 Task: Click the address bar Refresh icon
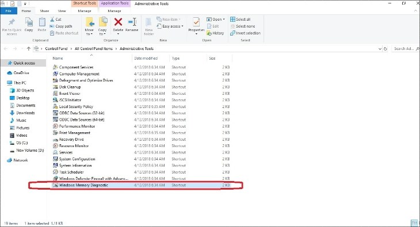[385, 49]
